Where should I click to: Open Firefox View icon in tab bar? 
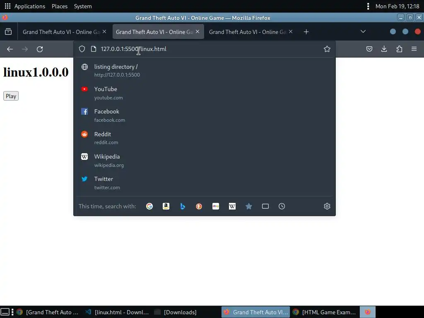tap(8, 31)
